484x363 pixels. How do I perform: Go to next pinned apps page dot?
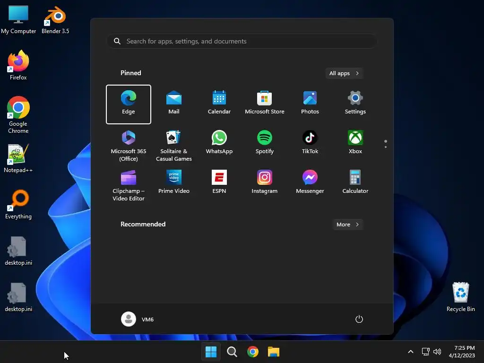coord(386,147)
